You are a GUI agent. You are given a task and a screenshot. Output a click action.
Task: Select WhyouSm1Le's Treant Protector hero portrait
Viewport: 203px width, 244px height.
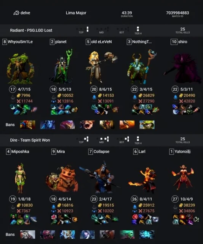[20, 69]
